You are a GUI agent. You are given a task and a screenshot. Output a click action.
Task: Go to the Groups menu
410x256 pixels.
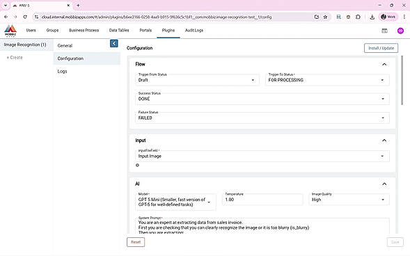[52, 31]
